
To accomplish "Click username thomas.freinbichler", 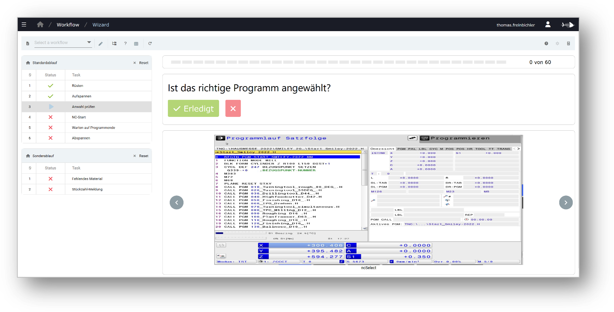I will [515, 25].
